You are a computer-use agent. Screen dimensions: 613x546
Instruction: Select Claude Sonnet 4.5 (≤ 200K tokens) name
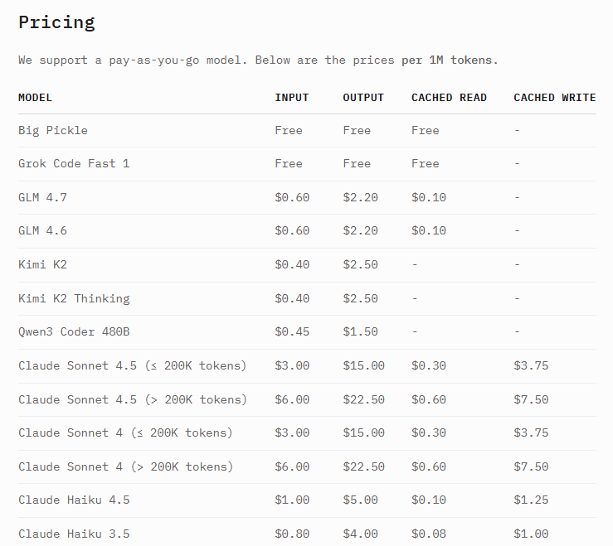point(132,365)
